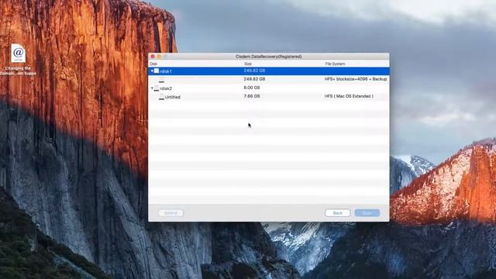This screenshot has width=496, height=279.
Task: Click the File System column header
Action: click(x=335, y=64)
